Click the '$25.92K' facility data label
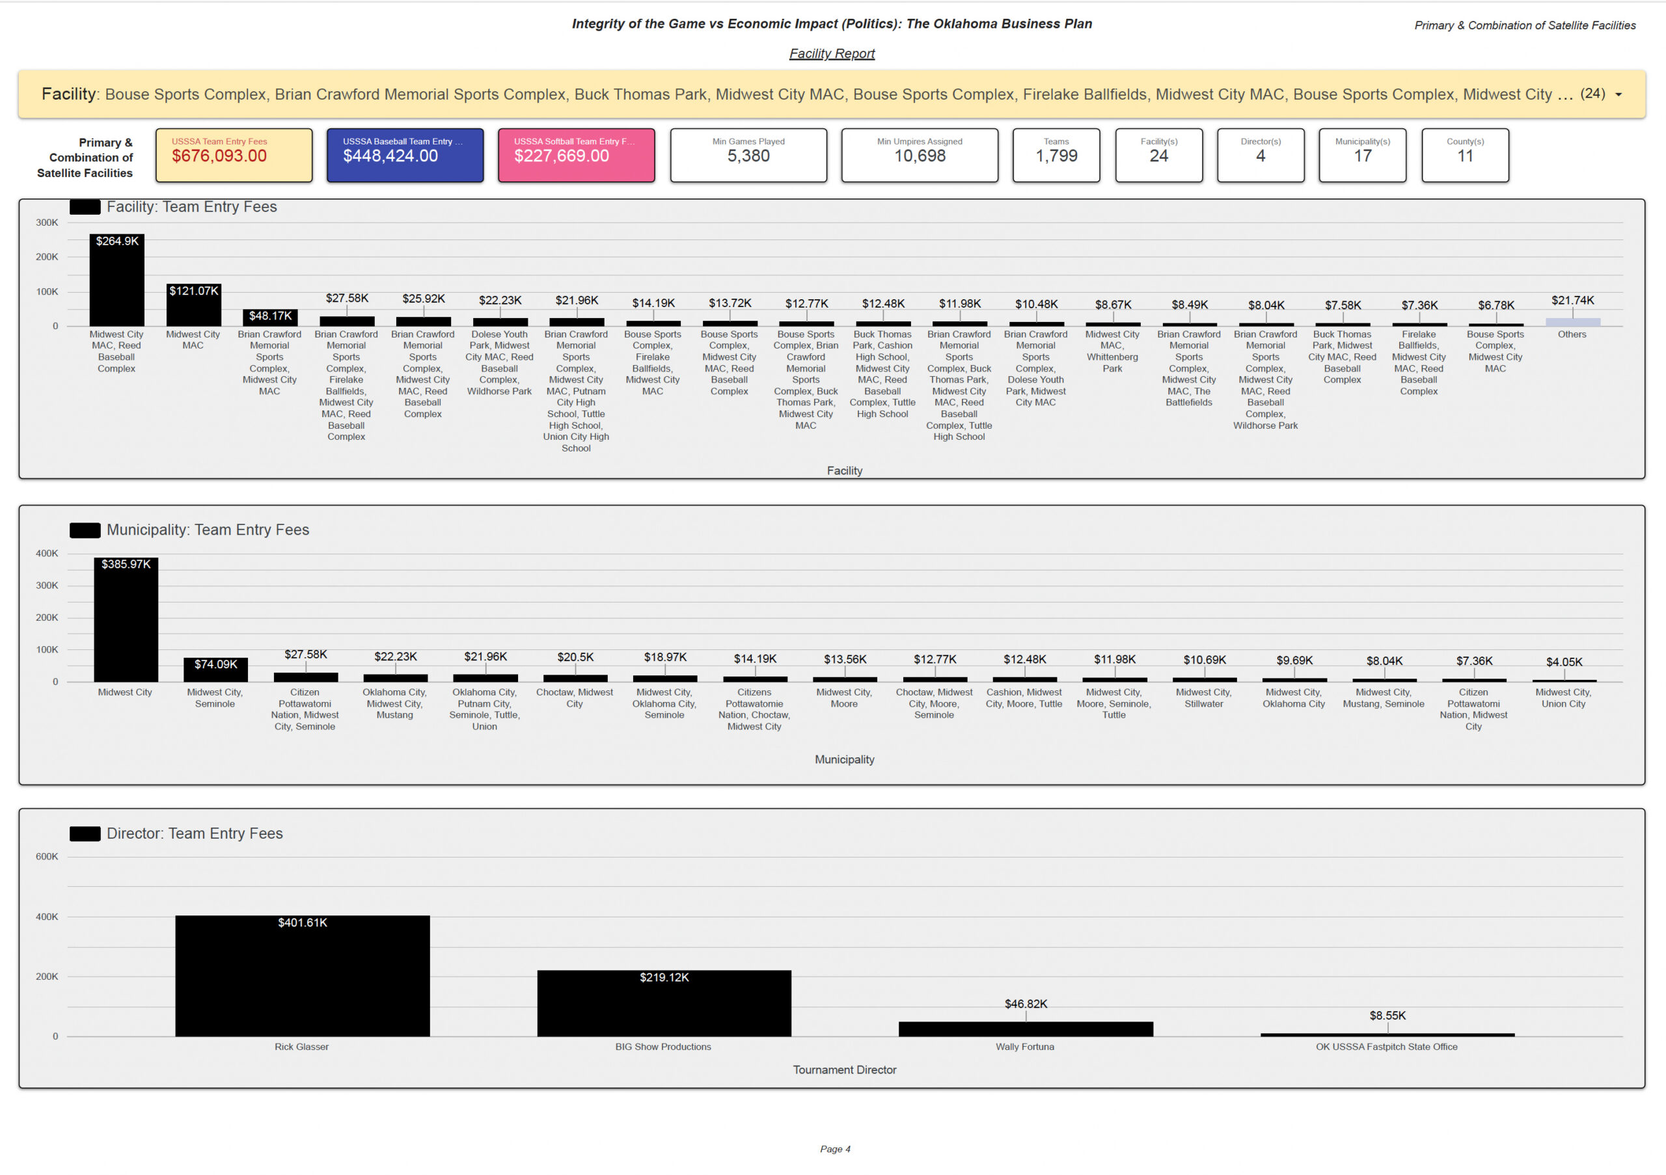Image resolution: width=1666 pixels, height=1175 pixels. [424, 299]
